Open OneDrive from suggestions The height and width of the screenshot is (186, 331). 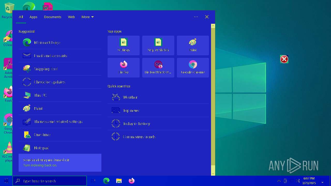[x=60, y=135]
